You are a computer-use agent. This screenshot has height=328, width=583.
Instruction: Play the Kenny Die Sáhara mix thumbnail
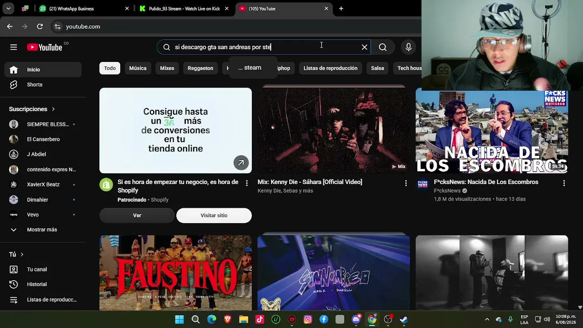tap(333, 131)
